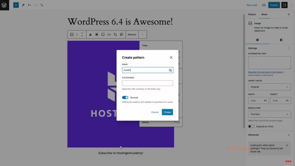
Task: Expand the Advanced section
Action: [269, 135]
